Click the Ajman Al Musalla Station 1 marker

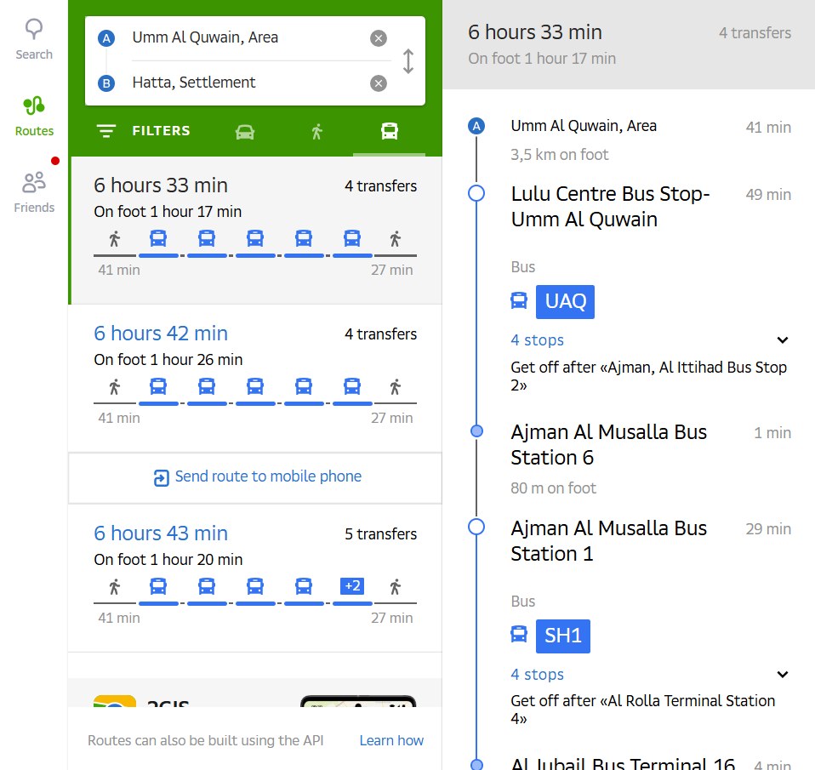(x=476, y=527)
